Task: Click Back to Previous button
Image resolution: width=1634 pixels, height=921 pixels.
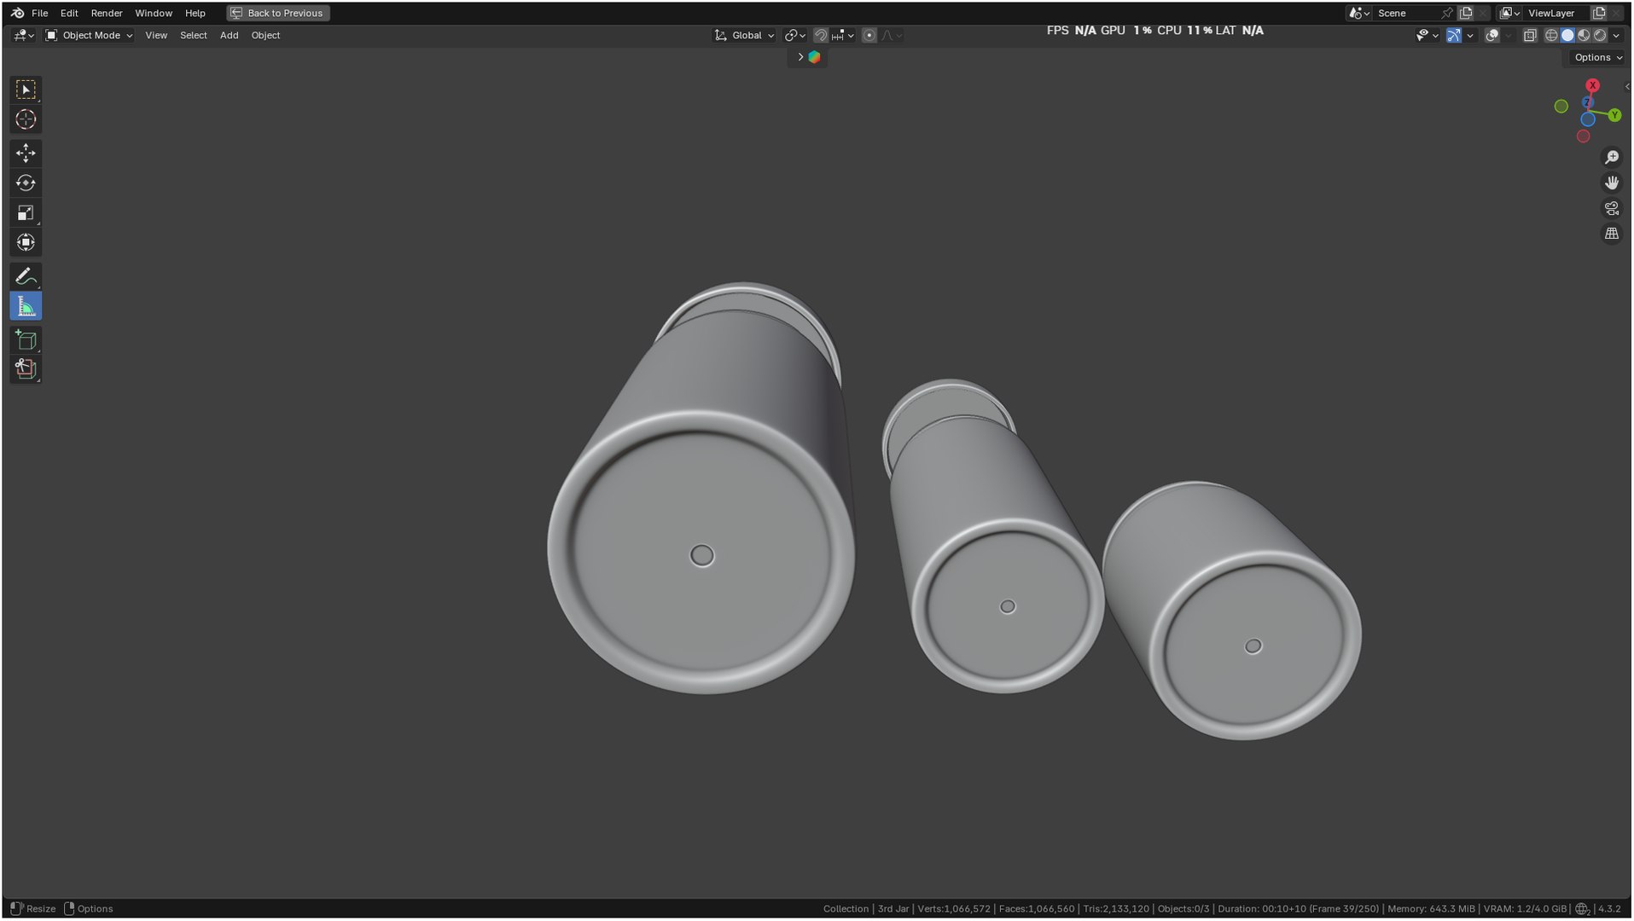Action: [278, 13]
